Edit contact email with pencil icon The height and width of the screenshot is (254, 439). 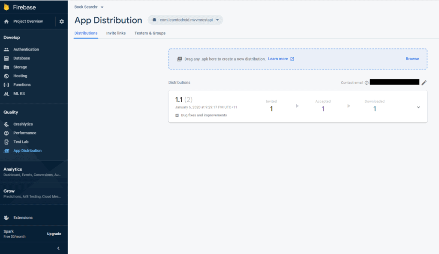(424, 83)
